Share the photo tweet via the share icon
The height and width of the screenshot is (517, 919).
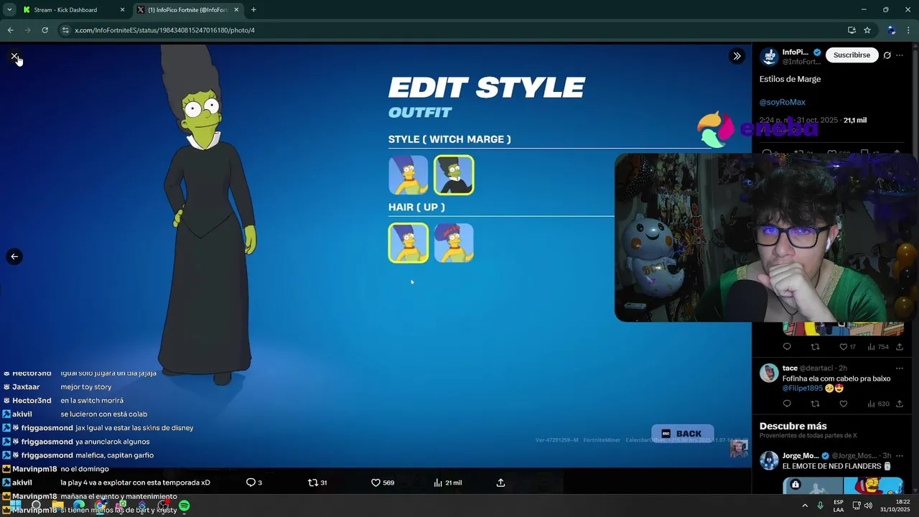point(500,483)
